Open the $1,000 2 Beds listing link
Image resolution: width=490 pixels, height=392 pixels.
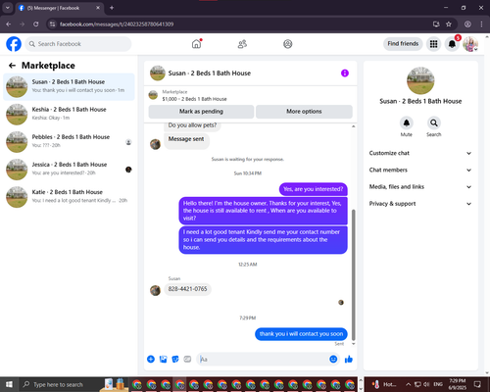pyautogui.click(x=194, y=99)
